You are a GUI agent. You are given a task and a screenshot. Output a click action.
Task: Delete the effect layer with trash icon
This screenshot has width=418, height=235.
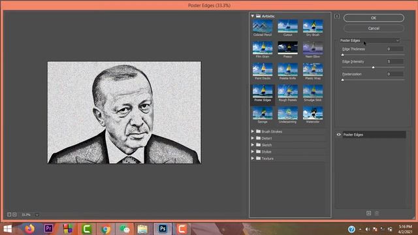(x=377, y=213)
